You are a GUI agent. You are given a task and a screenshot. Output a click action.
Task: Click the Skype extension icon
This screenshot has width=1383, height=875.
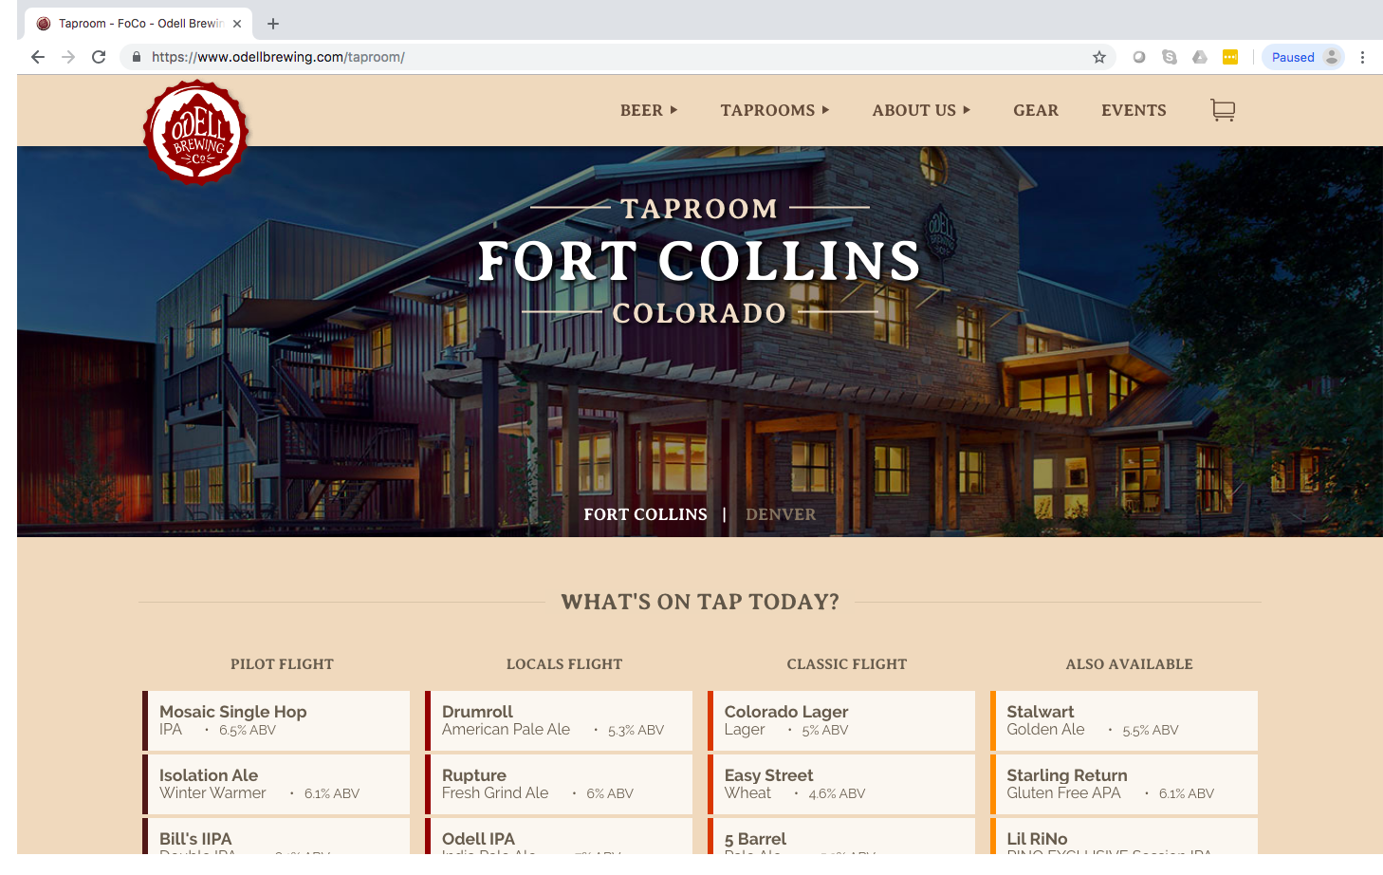[x=1170, y=57]
